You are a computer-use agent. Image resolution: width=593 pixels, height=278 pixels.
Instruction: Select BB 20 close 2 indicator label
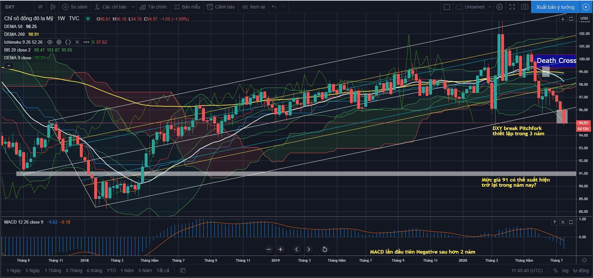click(x=17, y=50)
